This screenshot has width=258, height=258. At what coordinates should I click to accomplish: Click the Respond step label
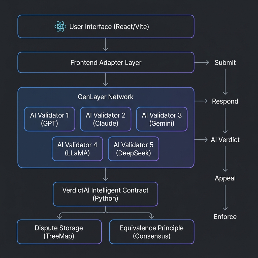pos(225,101)
